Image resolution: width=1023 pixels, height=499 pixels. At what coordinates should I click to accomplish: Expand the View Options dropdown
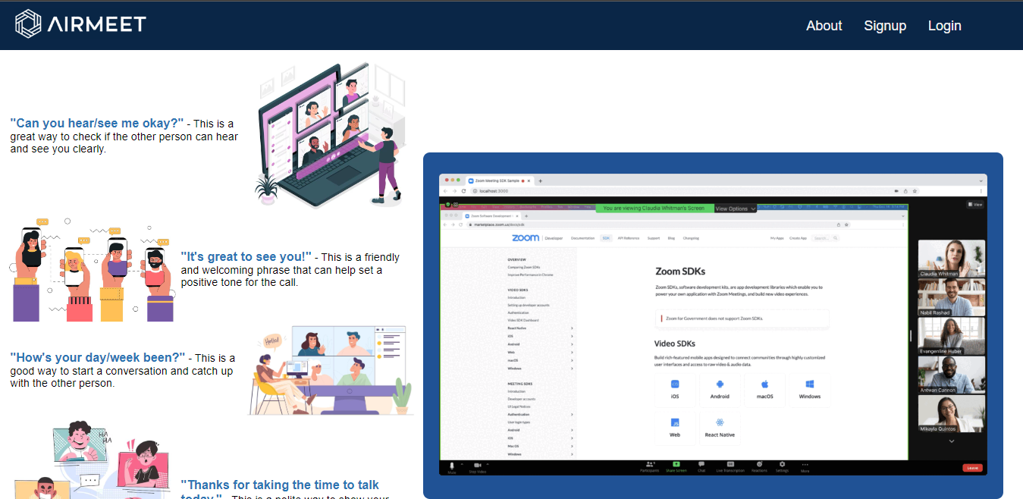click(x=736, y=209)
